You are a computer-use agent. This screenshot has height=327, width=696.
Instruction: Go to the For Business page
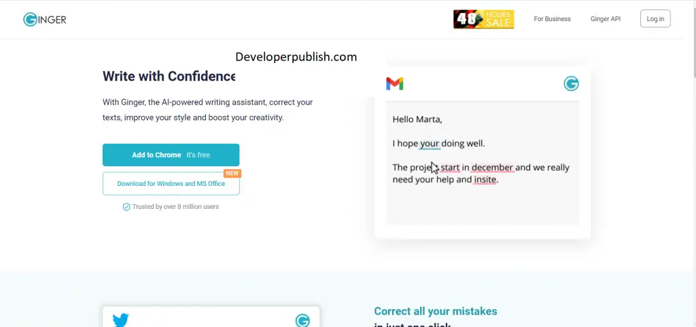[552, 19]
